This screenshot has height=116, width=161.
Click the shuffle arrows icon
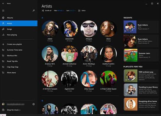tap(43, 11)
